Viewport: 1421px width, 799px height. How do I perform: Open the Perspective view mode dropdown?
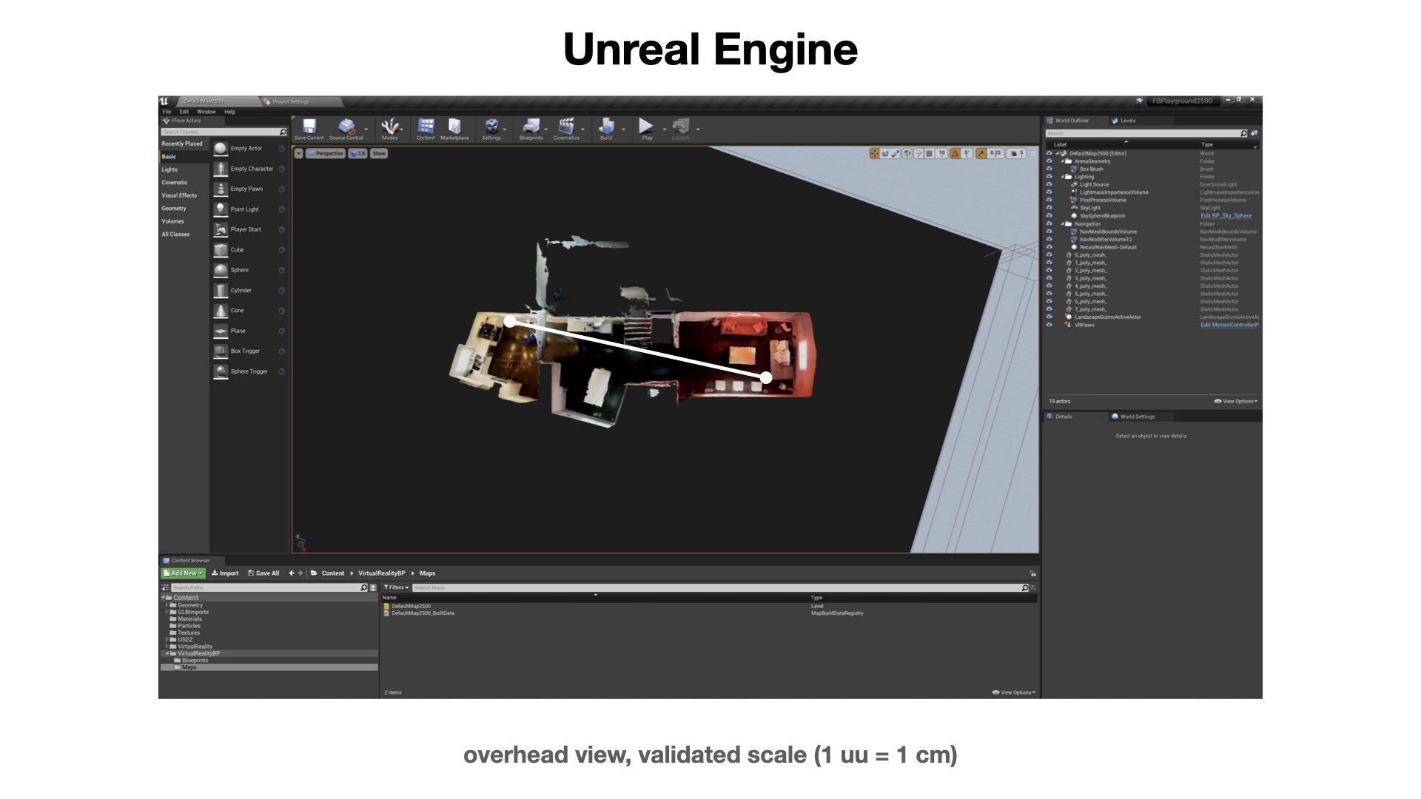coord(326,153)
